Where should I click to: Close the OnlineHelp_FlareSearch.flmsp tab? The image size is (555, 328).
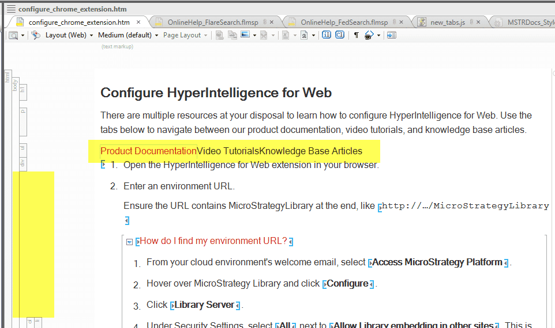click(x=272, y=22)
